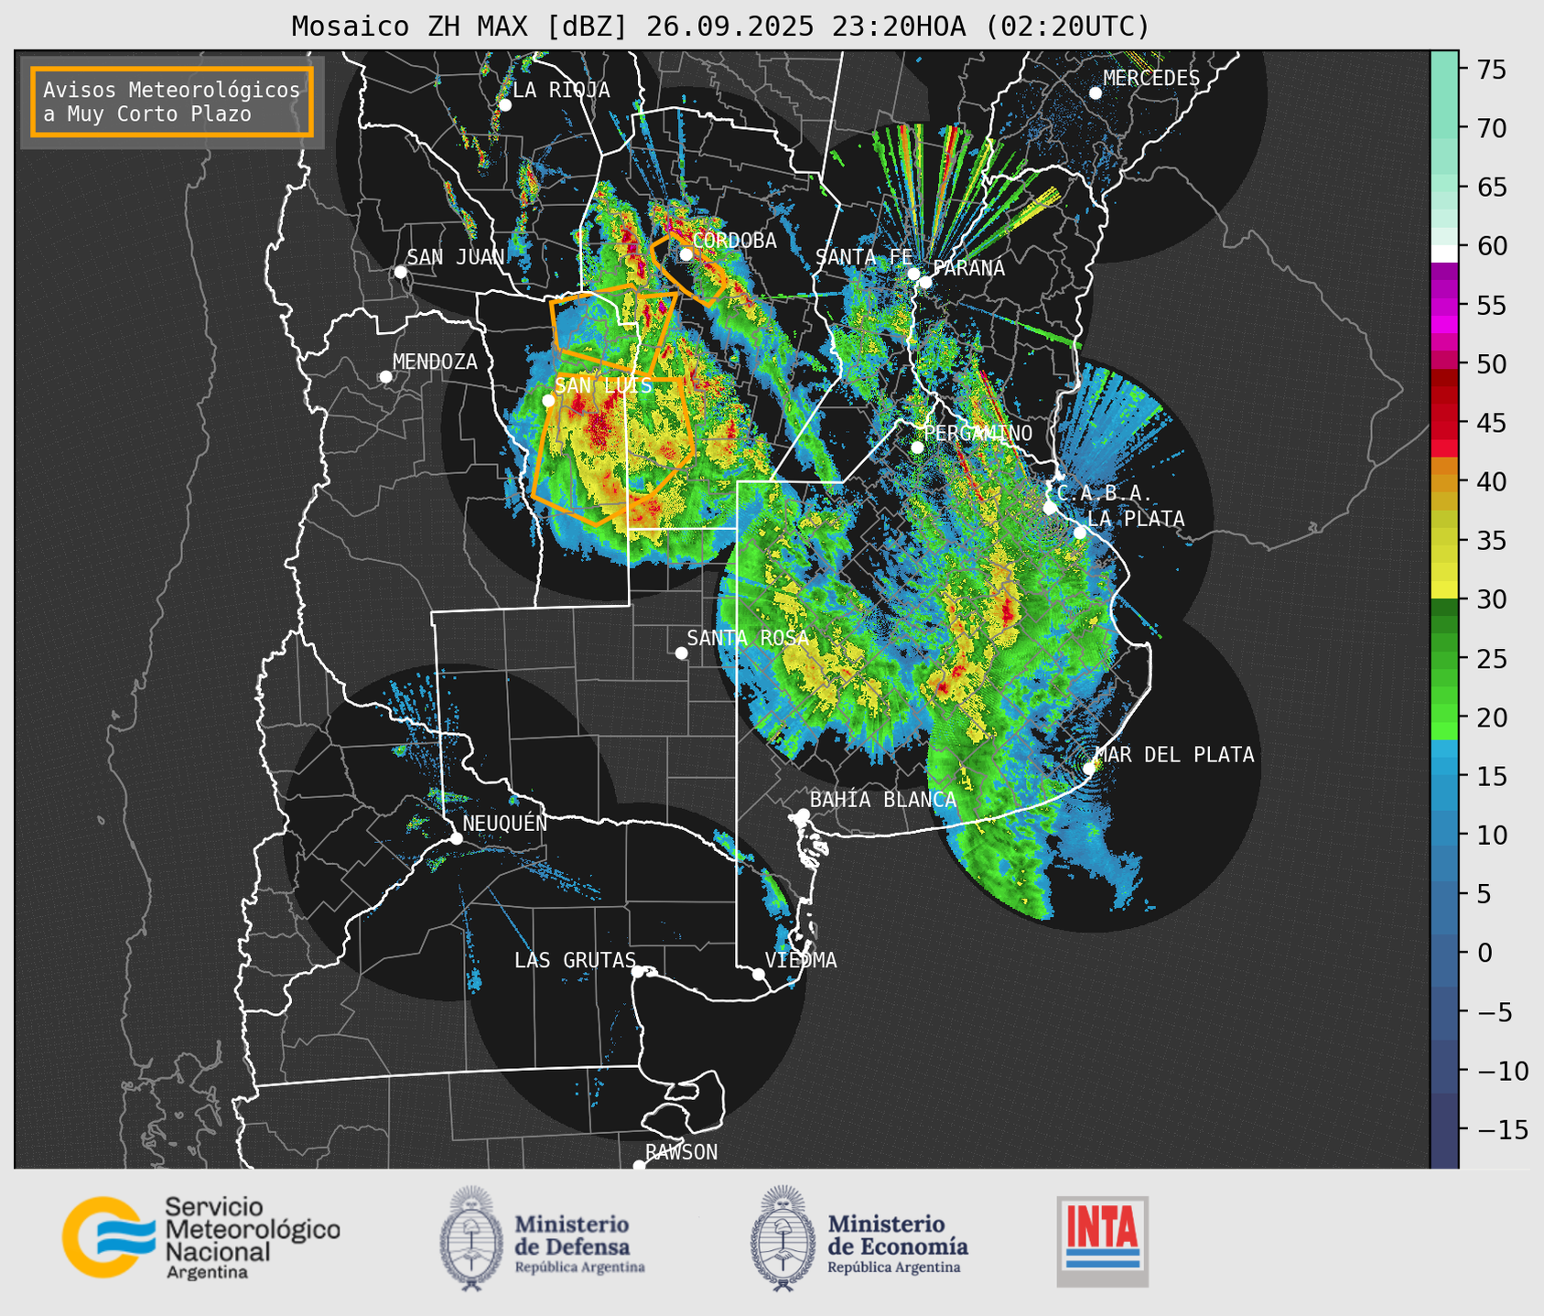Image resolution: width=1544 pixels, height=1316 pixels.
Task: Click the RAWSON city label
Action: (681, 1152)
